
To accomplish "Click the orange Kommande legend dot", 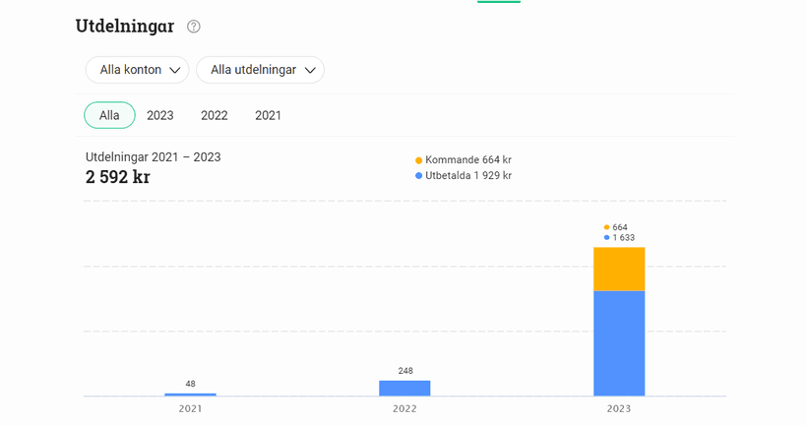I will tap(419, 160).
